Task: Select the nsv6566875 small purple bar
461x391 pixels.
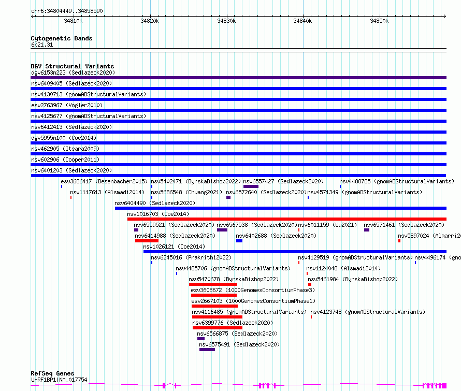Action: pyautogui.click(x=201, y=339)
